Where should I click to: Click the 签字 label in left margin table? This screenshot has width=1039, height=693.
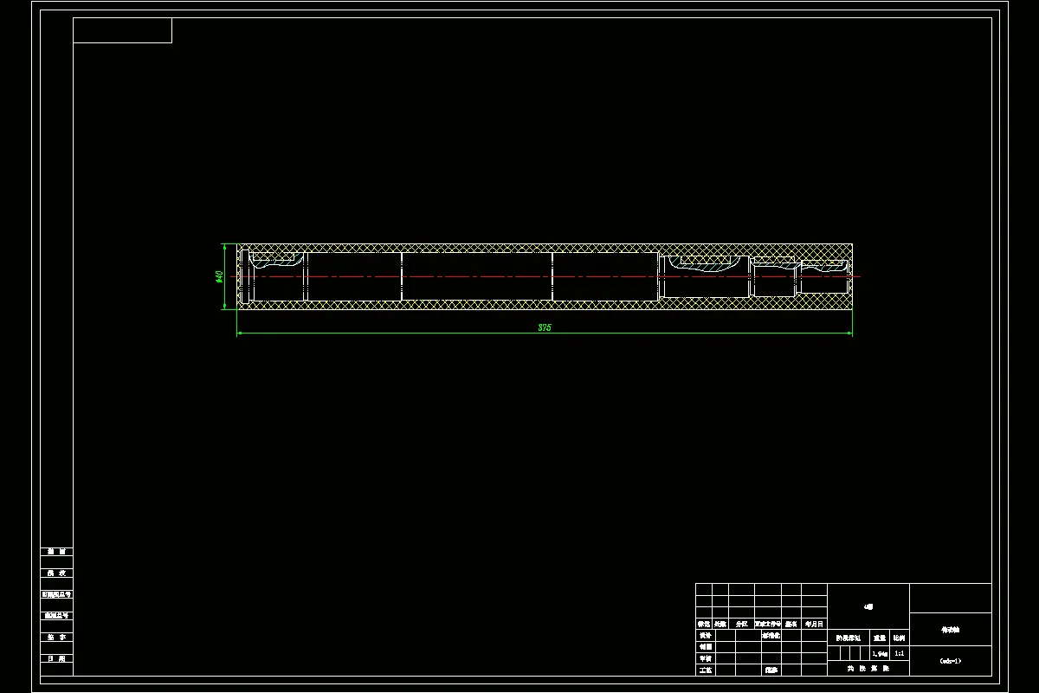point(56,637)
